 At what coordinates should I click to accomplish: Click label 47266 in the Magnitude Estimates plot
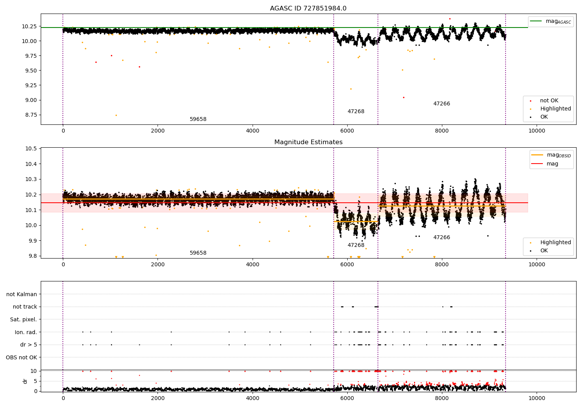coord(442,238)
